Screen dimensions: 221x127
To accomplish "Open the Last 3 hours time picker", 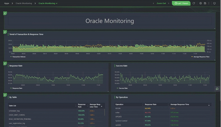I will coord(181,3).
